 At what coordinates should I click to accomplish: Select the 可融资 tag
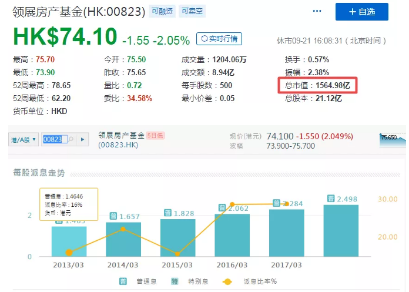tap(162, 11)
